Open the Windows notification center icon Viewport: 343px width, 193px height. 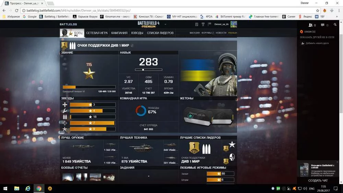point(335,189)
